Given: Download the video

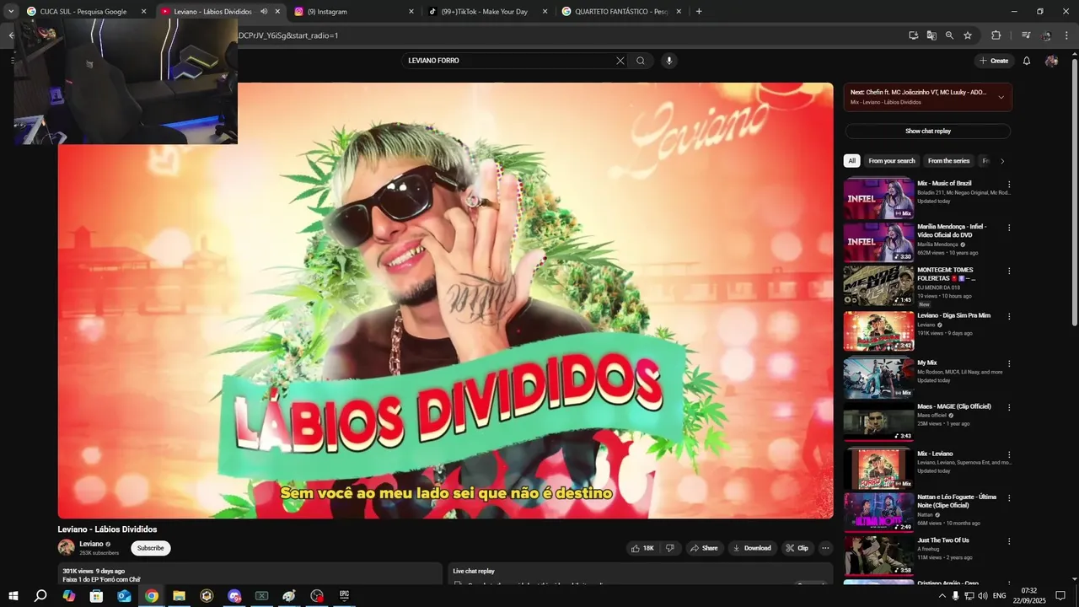Looking at the screenshot, I should click(752, 548).
